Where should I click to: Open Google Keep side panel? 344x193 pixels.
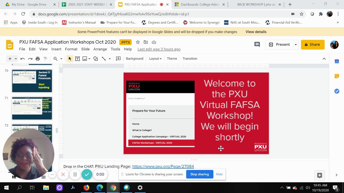coord(337,76)
